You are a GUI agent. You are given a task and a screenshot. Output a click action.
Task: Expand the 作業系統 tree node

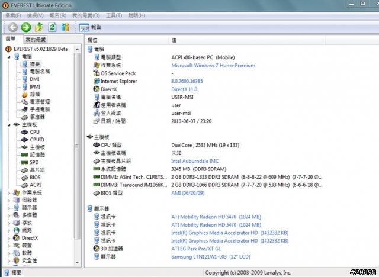coord(9,193)
